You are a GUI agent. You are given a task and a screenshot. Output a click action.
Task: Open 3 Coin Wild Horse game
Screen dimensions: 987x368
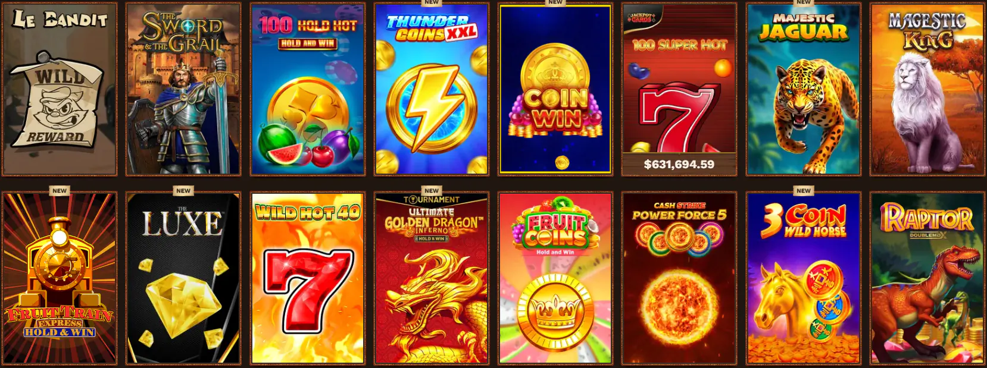803,278
